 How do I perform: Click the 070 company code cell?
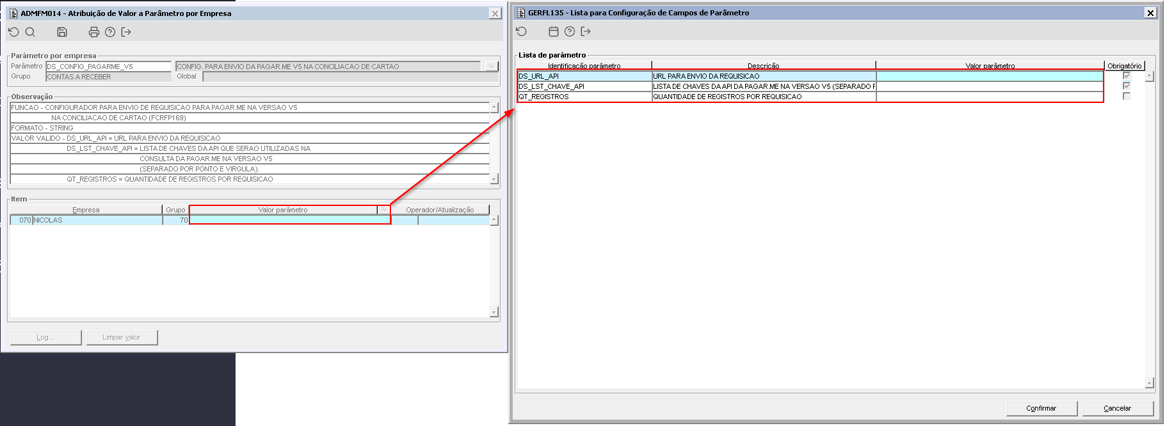[x=22, y=220]
